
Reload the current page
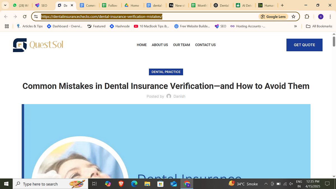[25, 17]
